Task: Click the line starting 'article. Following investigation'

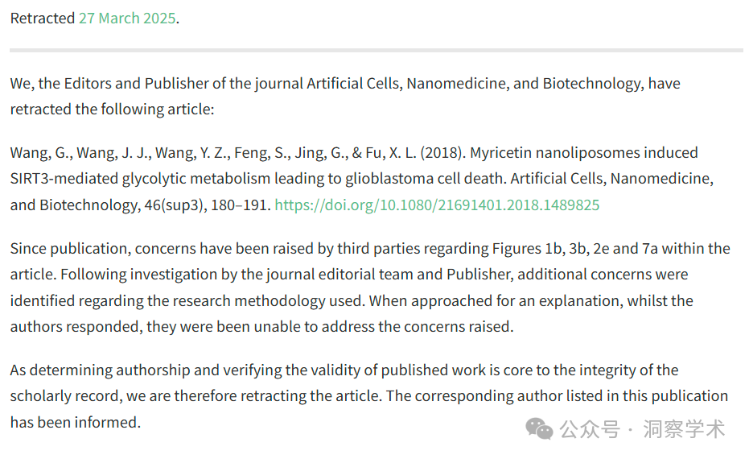Action: [349, 275]
